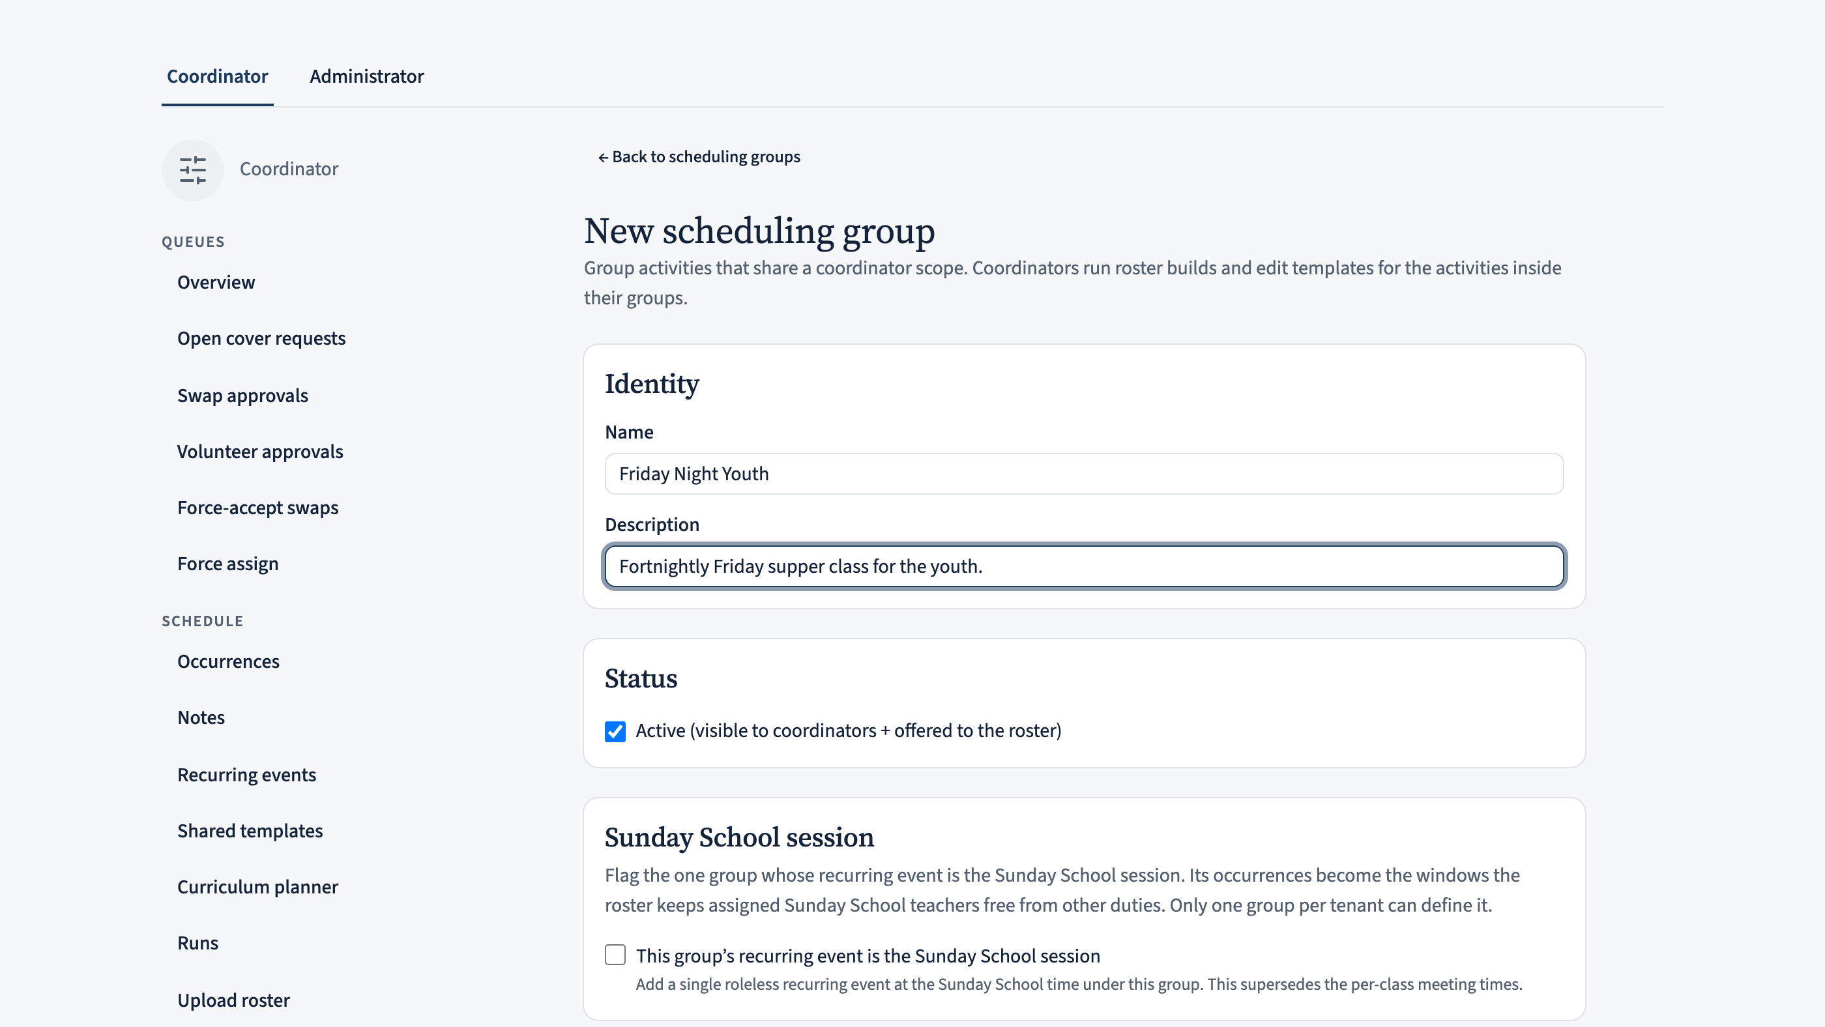Uncheck the Active status checkbox
This screenshot has height=1027, width=1825.
click(615, 731)
